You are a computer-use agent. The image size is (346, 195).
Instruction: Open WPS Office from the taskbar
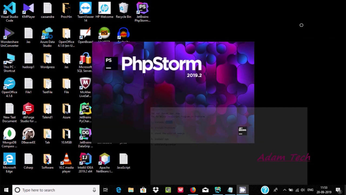click(181, 190)
